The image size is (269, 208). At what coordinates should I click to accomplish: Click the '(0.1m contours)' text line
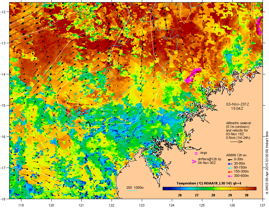click(x=238, y=127)
